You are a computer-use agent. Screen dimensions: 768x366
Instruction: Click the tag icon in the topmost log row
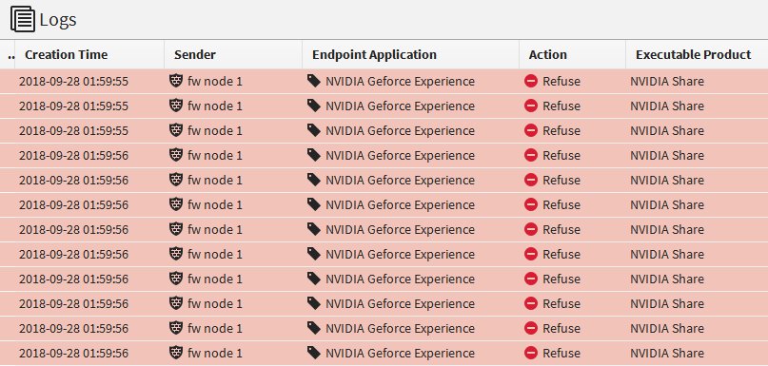[313, 81]
